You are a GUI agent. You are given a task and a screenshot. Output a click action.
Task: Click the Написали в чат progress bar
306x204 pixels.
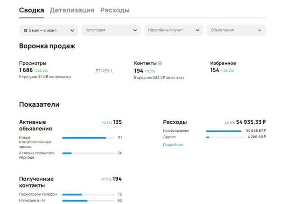coord(88,201)
